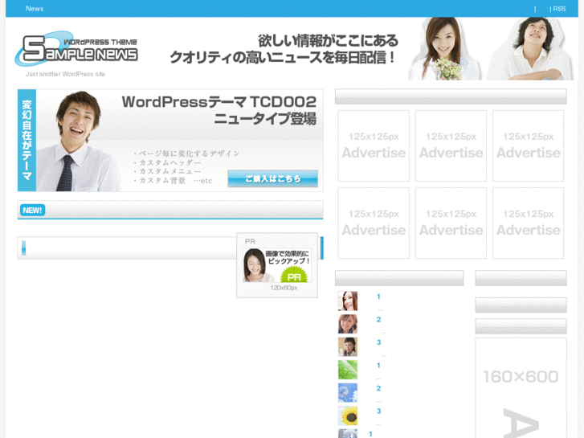Click number 3 beside sunflower thumbnail
This screenshot has width=584, height=438.
pyautogui.click(x=378, y=411)
